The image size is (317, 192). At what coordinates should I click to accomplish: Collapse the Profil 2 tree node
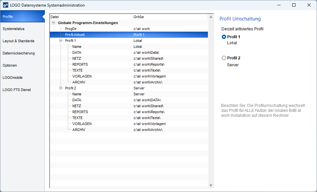pos(60,88)
